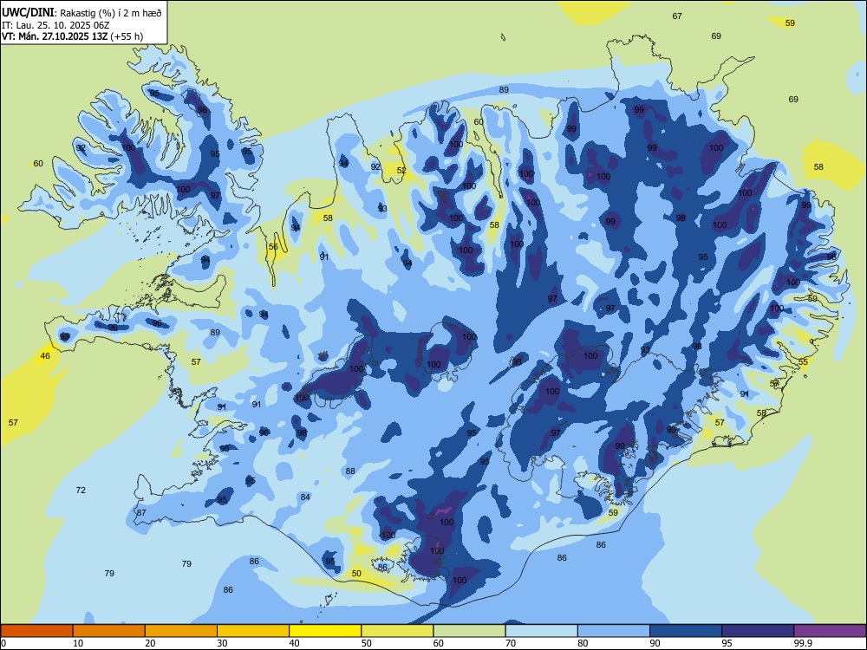The image size is (867, 650).
Task: Click the legend tick label 20
Action: [150, 643]
